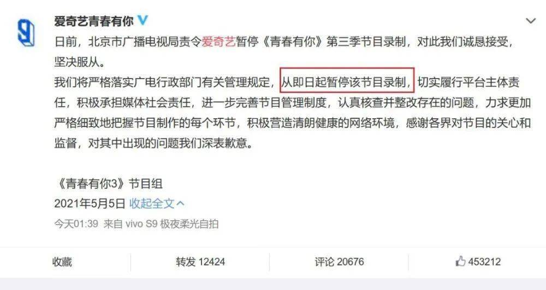Click the repost count 12424
546x290 pixels.
click(x=212, y=262)
